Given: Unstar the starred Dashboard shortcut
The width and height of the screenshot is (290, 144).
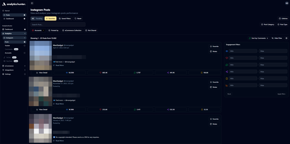Looking at the screenshot, I should 24,19.
